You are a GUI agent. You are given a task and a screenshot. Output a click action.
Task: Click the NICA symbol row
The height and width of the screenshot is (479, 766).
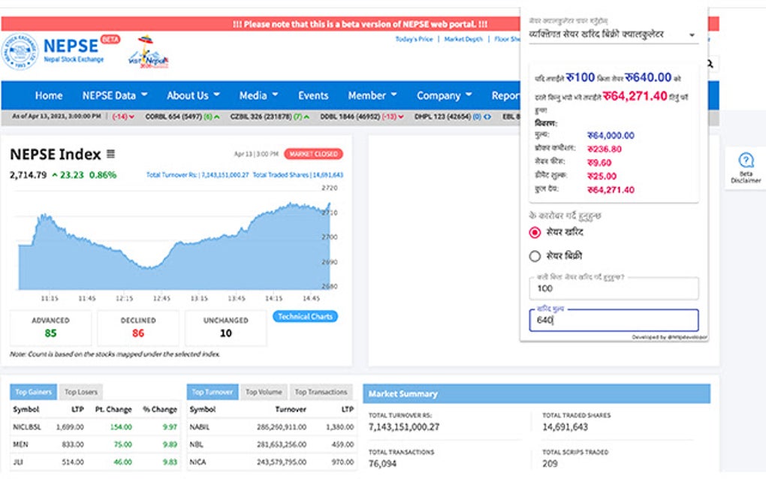coord(272,462)
